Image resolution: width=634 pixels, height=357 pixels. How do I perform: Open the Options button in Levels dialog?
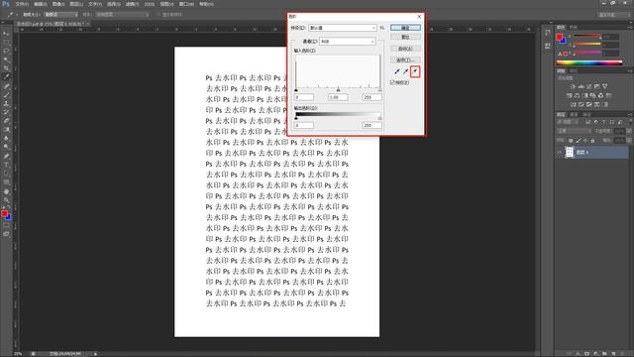point(405,59)
